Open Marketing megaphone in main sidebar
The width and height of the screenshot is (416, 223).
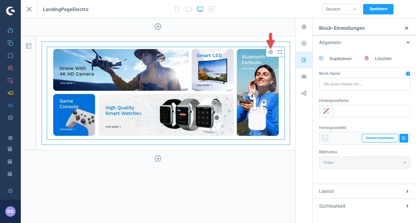(x=10, y=93)
